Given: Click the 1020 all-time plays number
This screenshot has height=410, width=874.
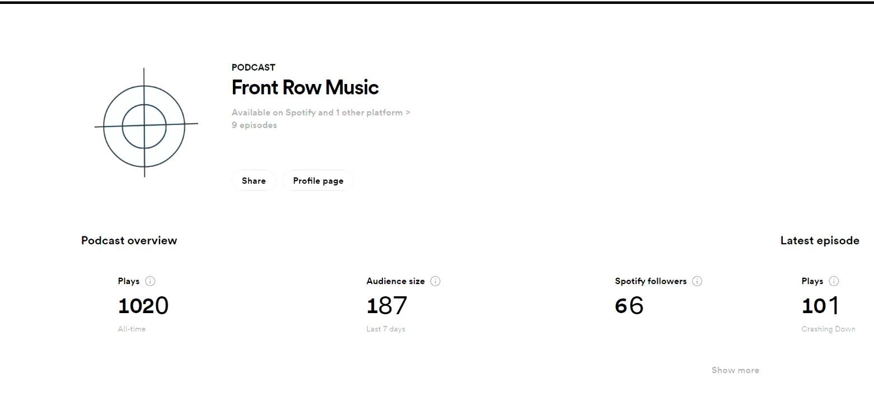Looking at the screenshot, I should coord(143,306).
